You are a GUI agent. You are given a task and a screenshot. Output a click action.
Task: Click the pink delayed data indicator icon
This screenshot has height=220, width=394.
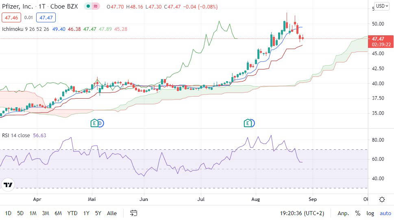(x=96, y=6)
